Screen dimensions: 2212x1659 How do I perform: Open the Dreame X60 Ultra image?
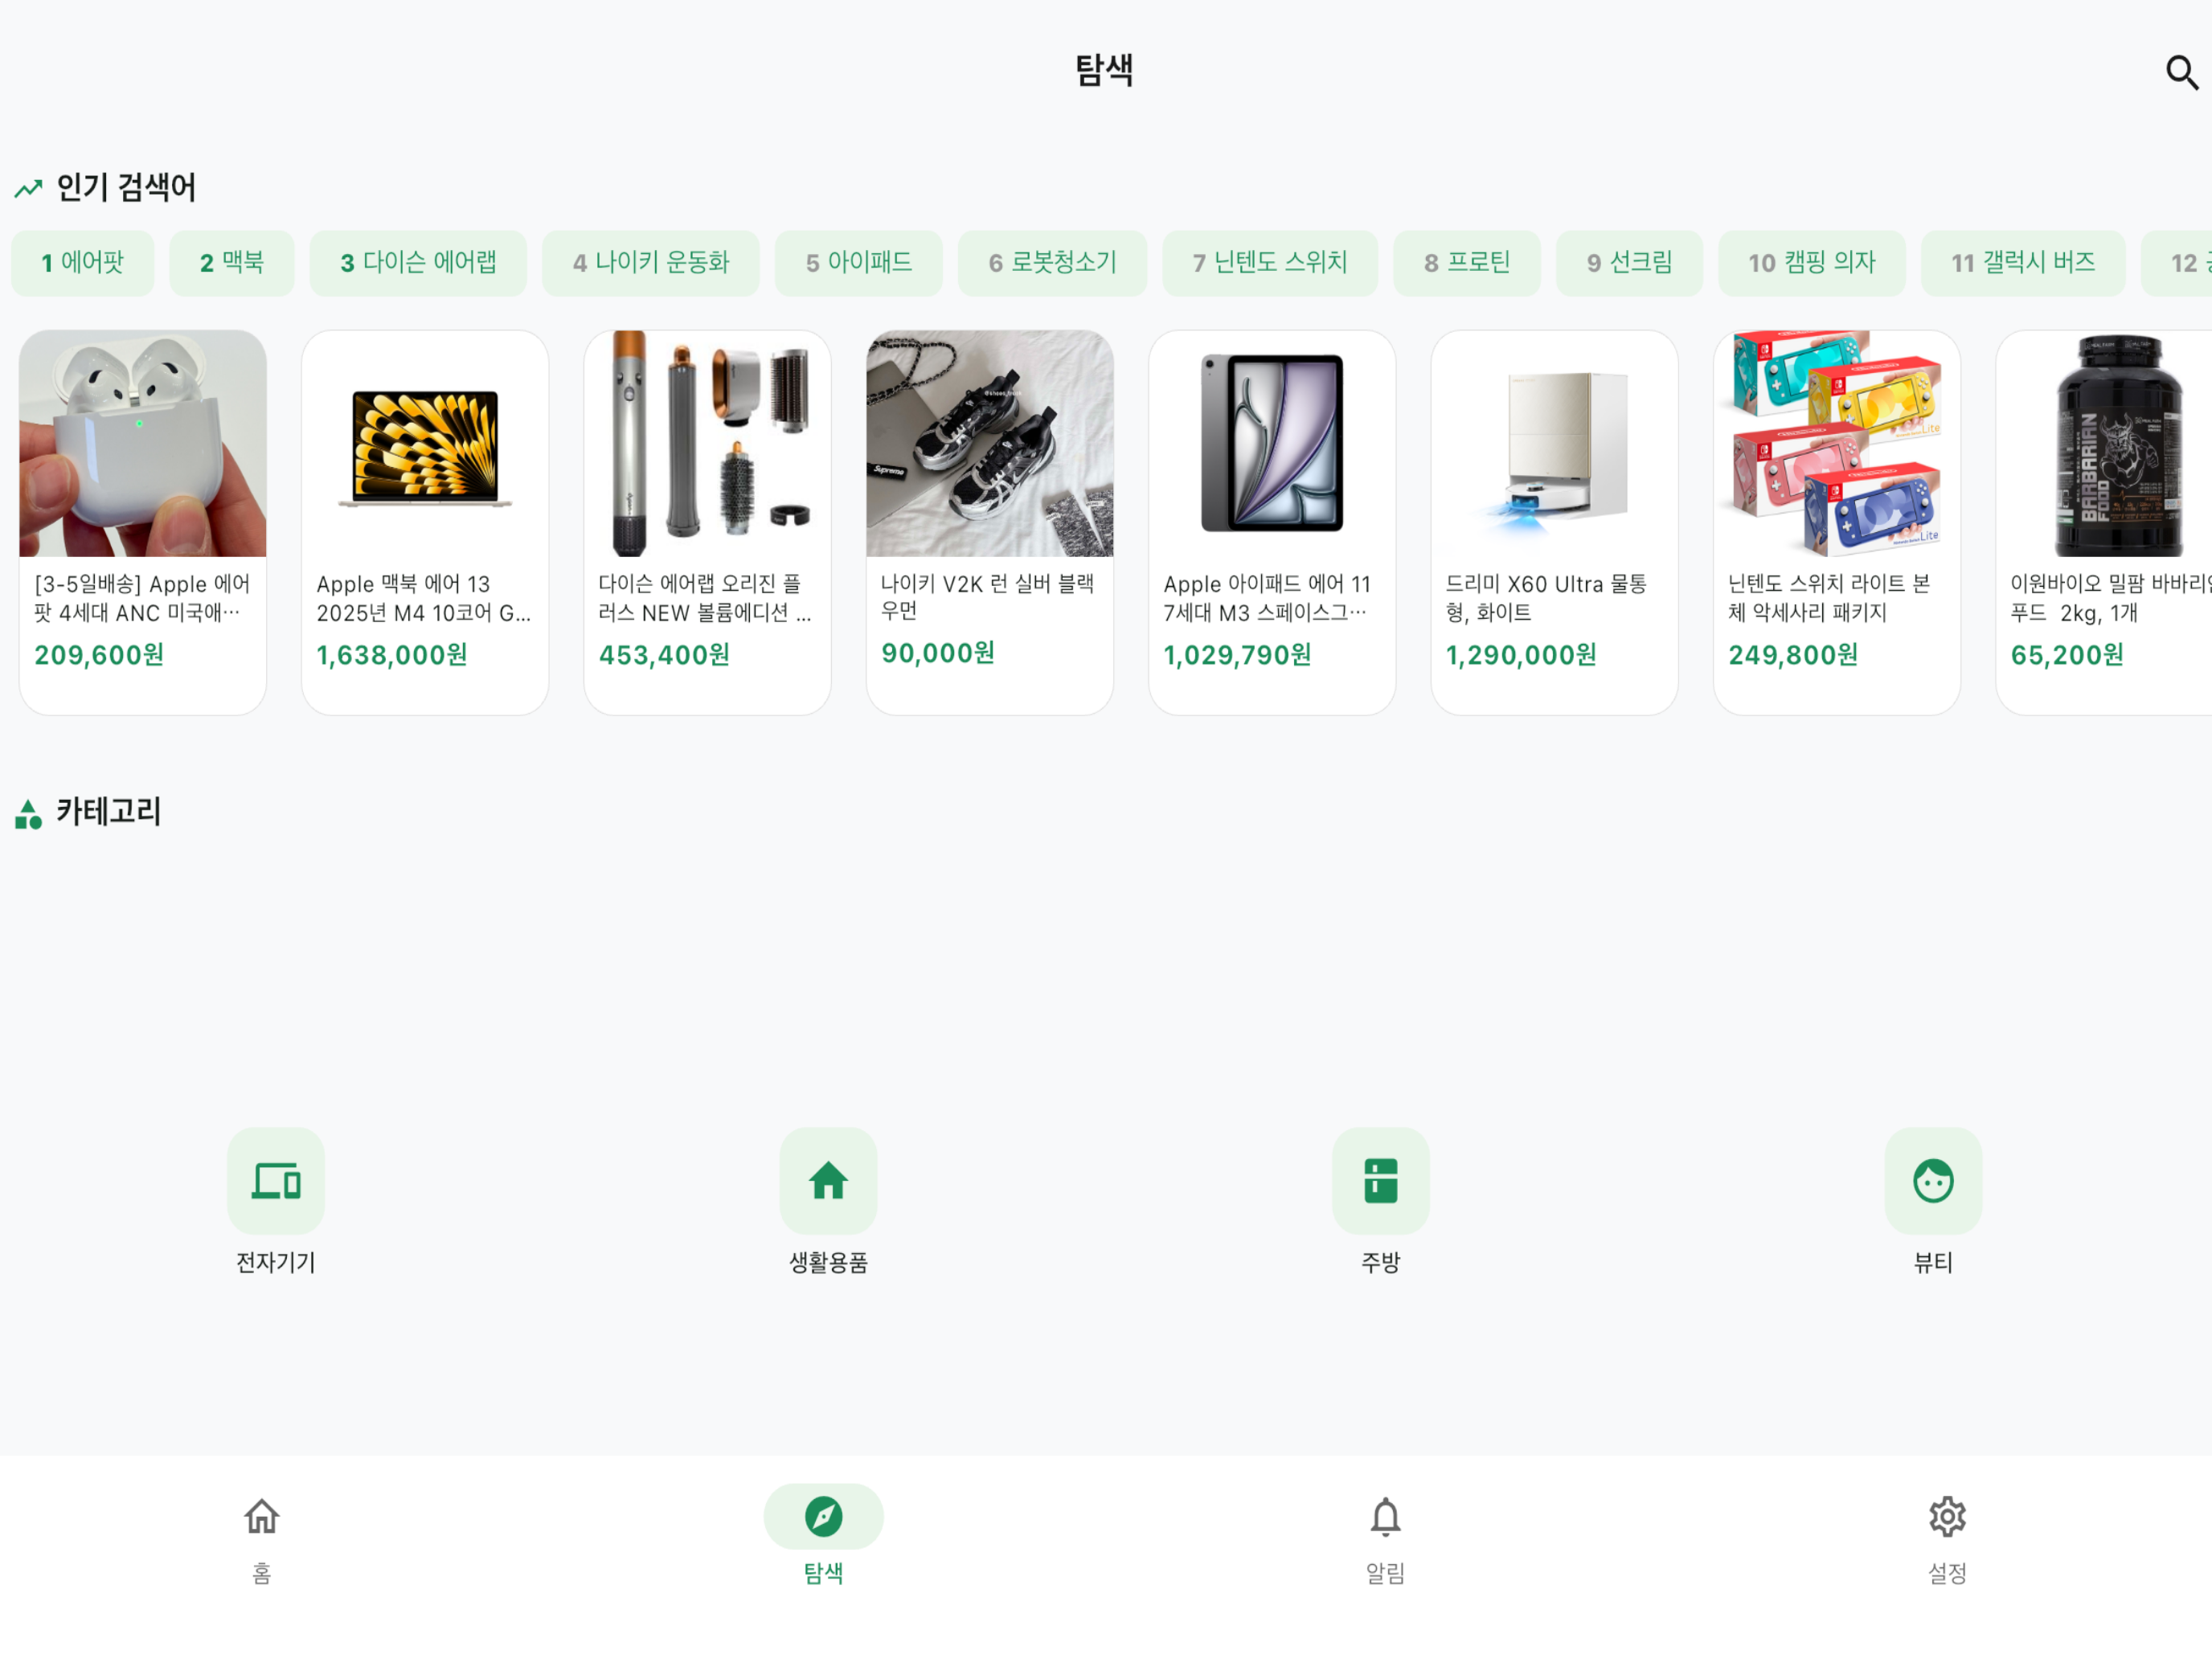coord(1554,443)
